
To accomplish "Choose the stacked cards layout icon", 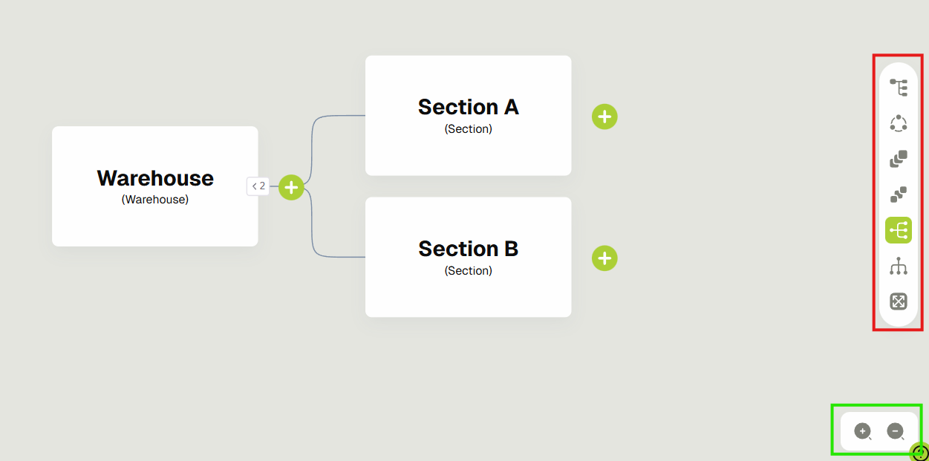I will pos(899,159).
